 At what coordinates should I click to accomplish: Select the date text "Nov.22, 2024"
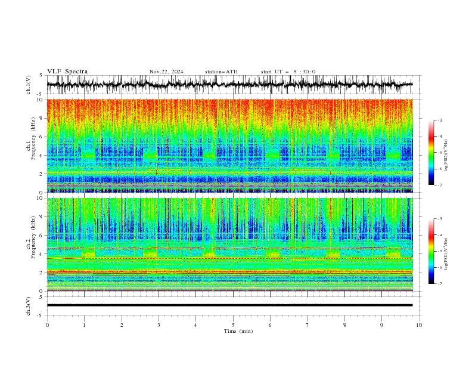coord(166,72)
